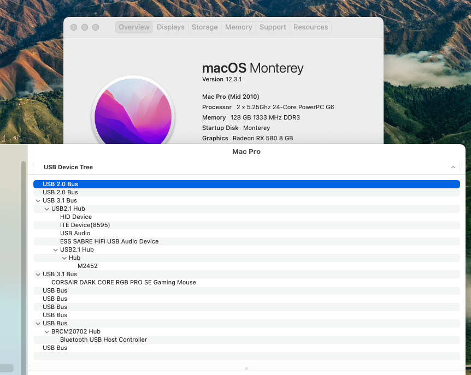Pick the HID Device entry

76,217
